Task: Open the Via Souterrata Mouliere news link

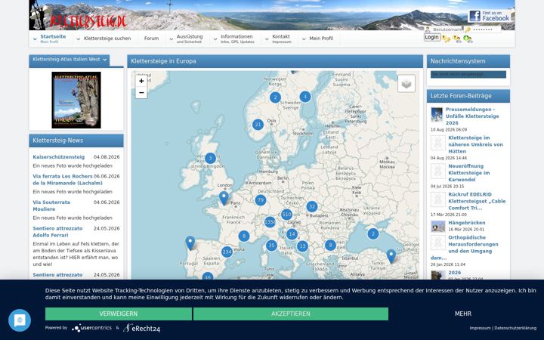Action: tap(51, 206)
